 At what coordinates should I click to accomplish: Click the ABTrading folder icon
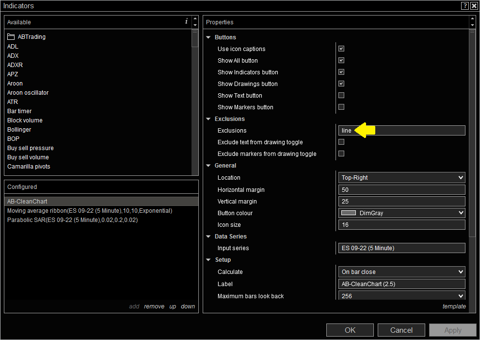click(x=11, y=36)
